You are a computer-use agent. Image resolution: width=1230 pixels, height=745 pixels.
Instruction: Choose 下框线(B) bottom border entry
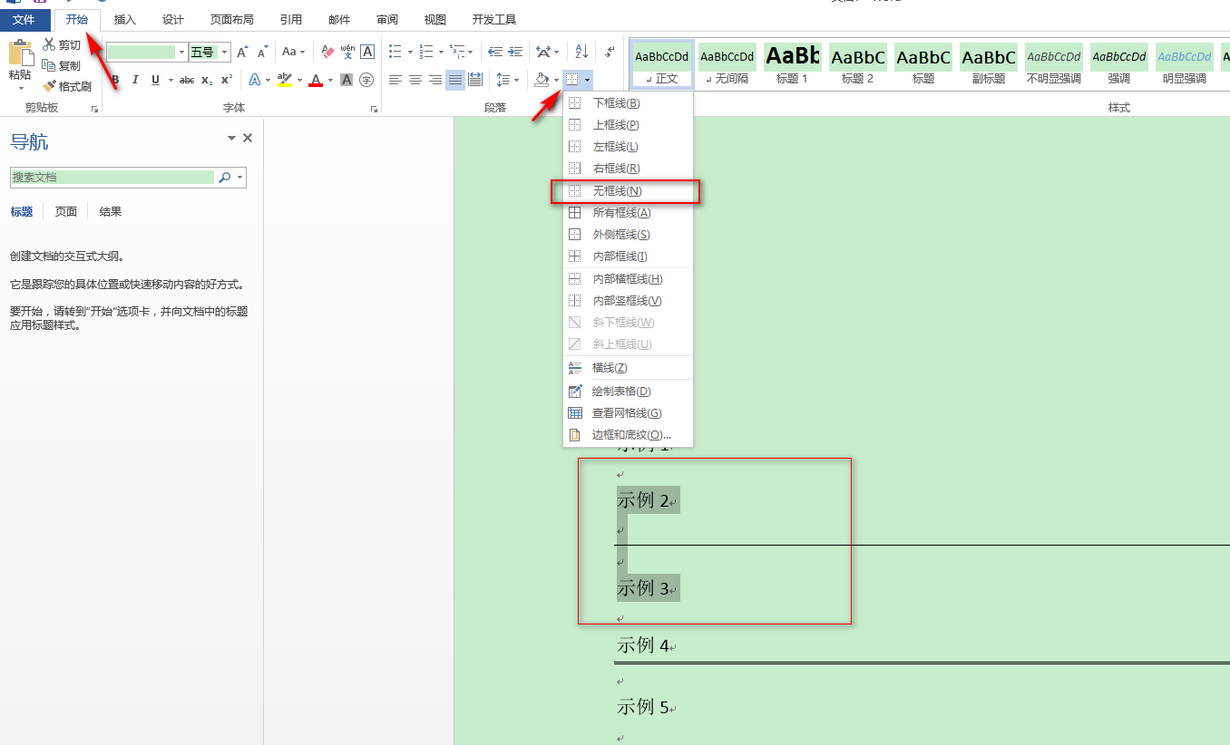pos(627,103)
